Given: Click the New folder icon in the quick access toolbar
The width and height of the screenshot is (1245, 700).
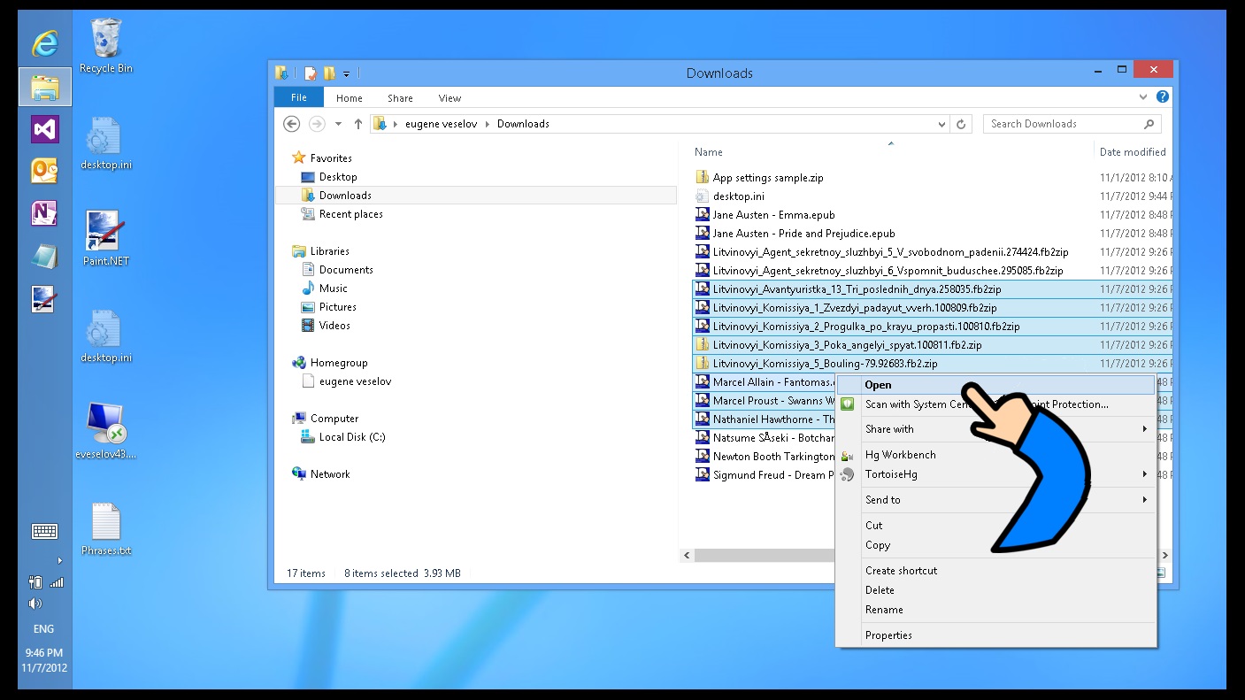Looking at the screenshot, I should click(x=329, y=73).
